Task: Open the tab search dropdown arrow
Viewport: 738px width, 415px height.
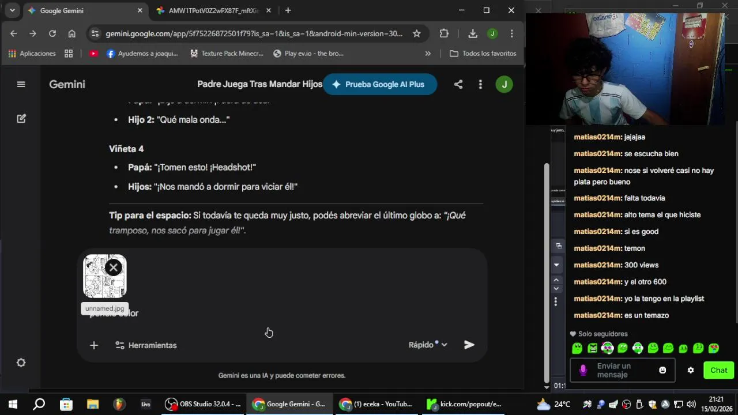Action: pyautogui.click(x=12, y=10)
